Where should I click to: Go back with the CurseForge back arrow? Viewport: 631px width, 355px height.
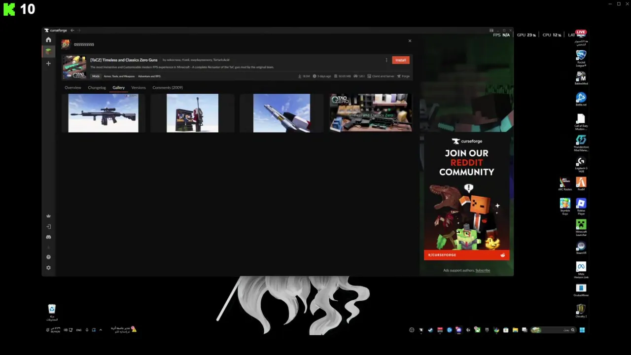[72, 31]
